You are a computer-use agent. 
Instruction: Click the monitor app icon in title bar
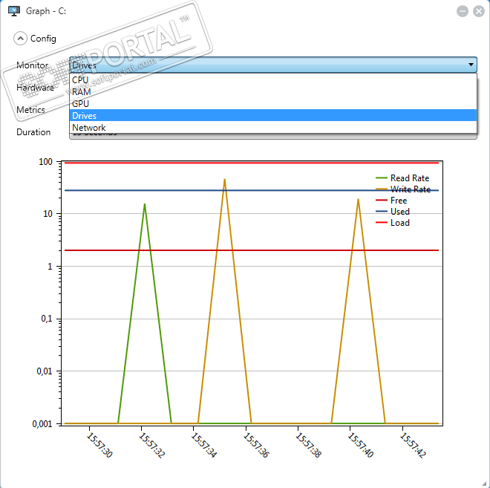click(x=14, y=11)
